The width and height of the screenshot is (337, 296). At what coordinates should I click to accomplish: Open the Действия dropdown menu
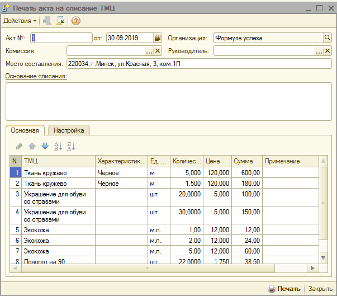point(20,21)
